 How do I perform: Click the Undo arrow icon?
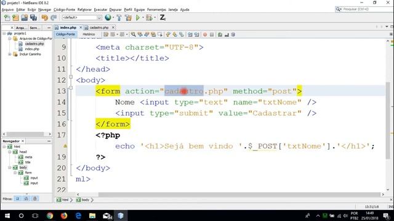(45, 18)
